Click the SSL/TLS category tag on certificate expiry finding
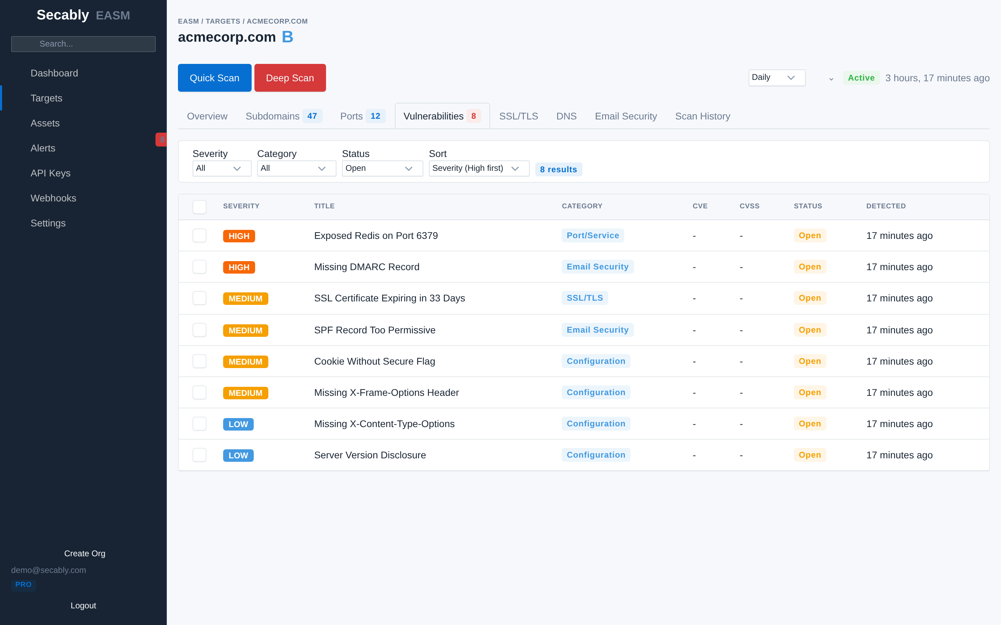 tap(585, 298)
